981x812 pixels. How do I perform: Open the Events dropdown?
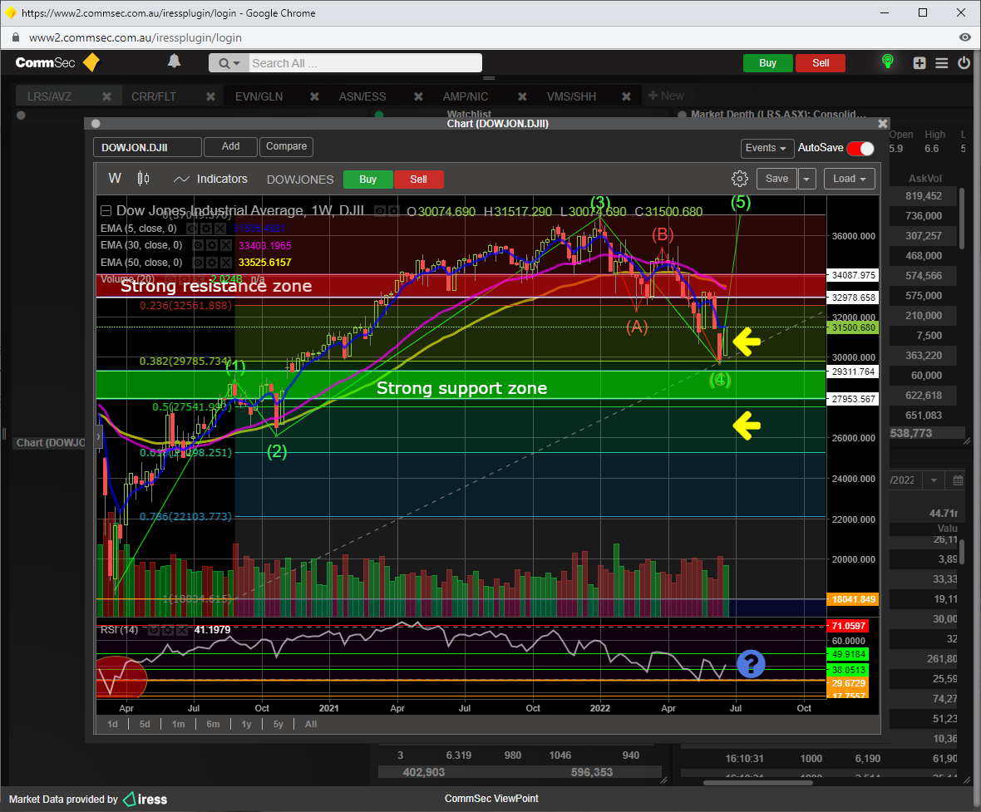(767, 148)
